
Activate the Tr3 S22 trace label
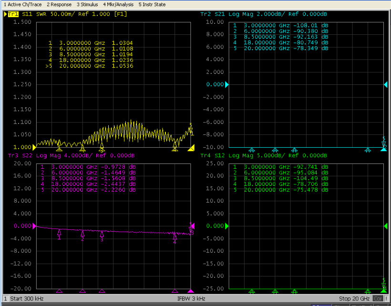(13, 156)
